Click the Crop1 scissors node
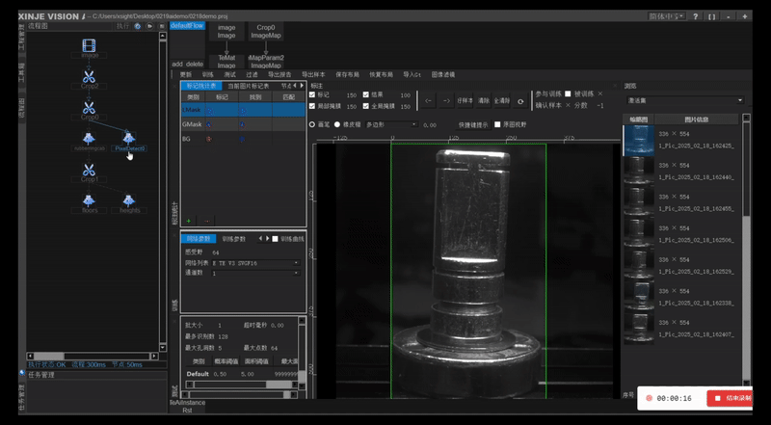The width and height of the screenshot is (771, 425). point(90,169)
